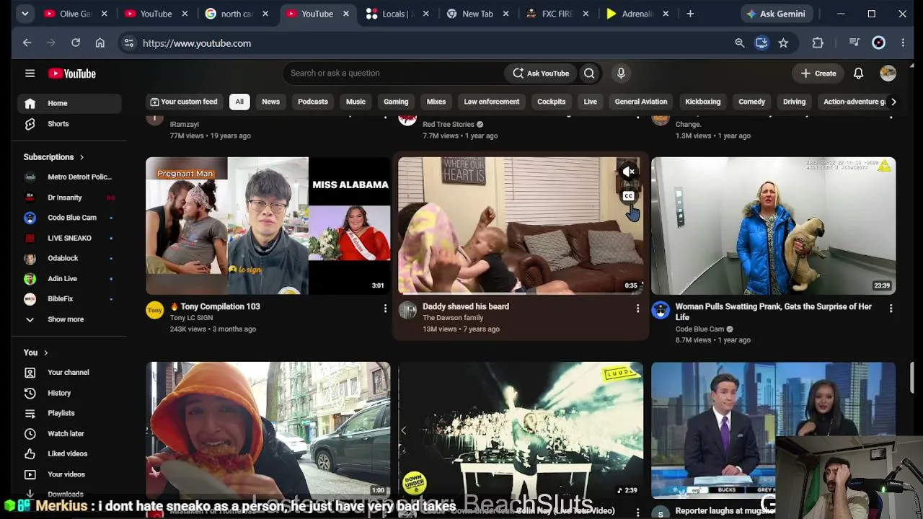Go to Home in the sidebar
This screenshot has width=923, height=519.
[x=69, y=103]
